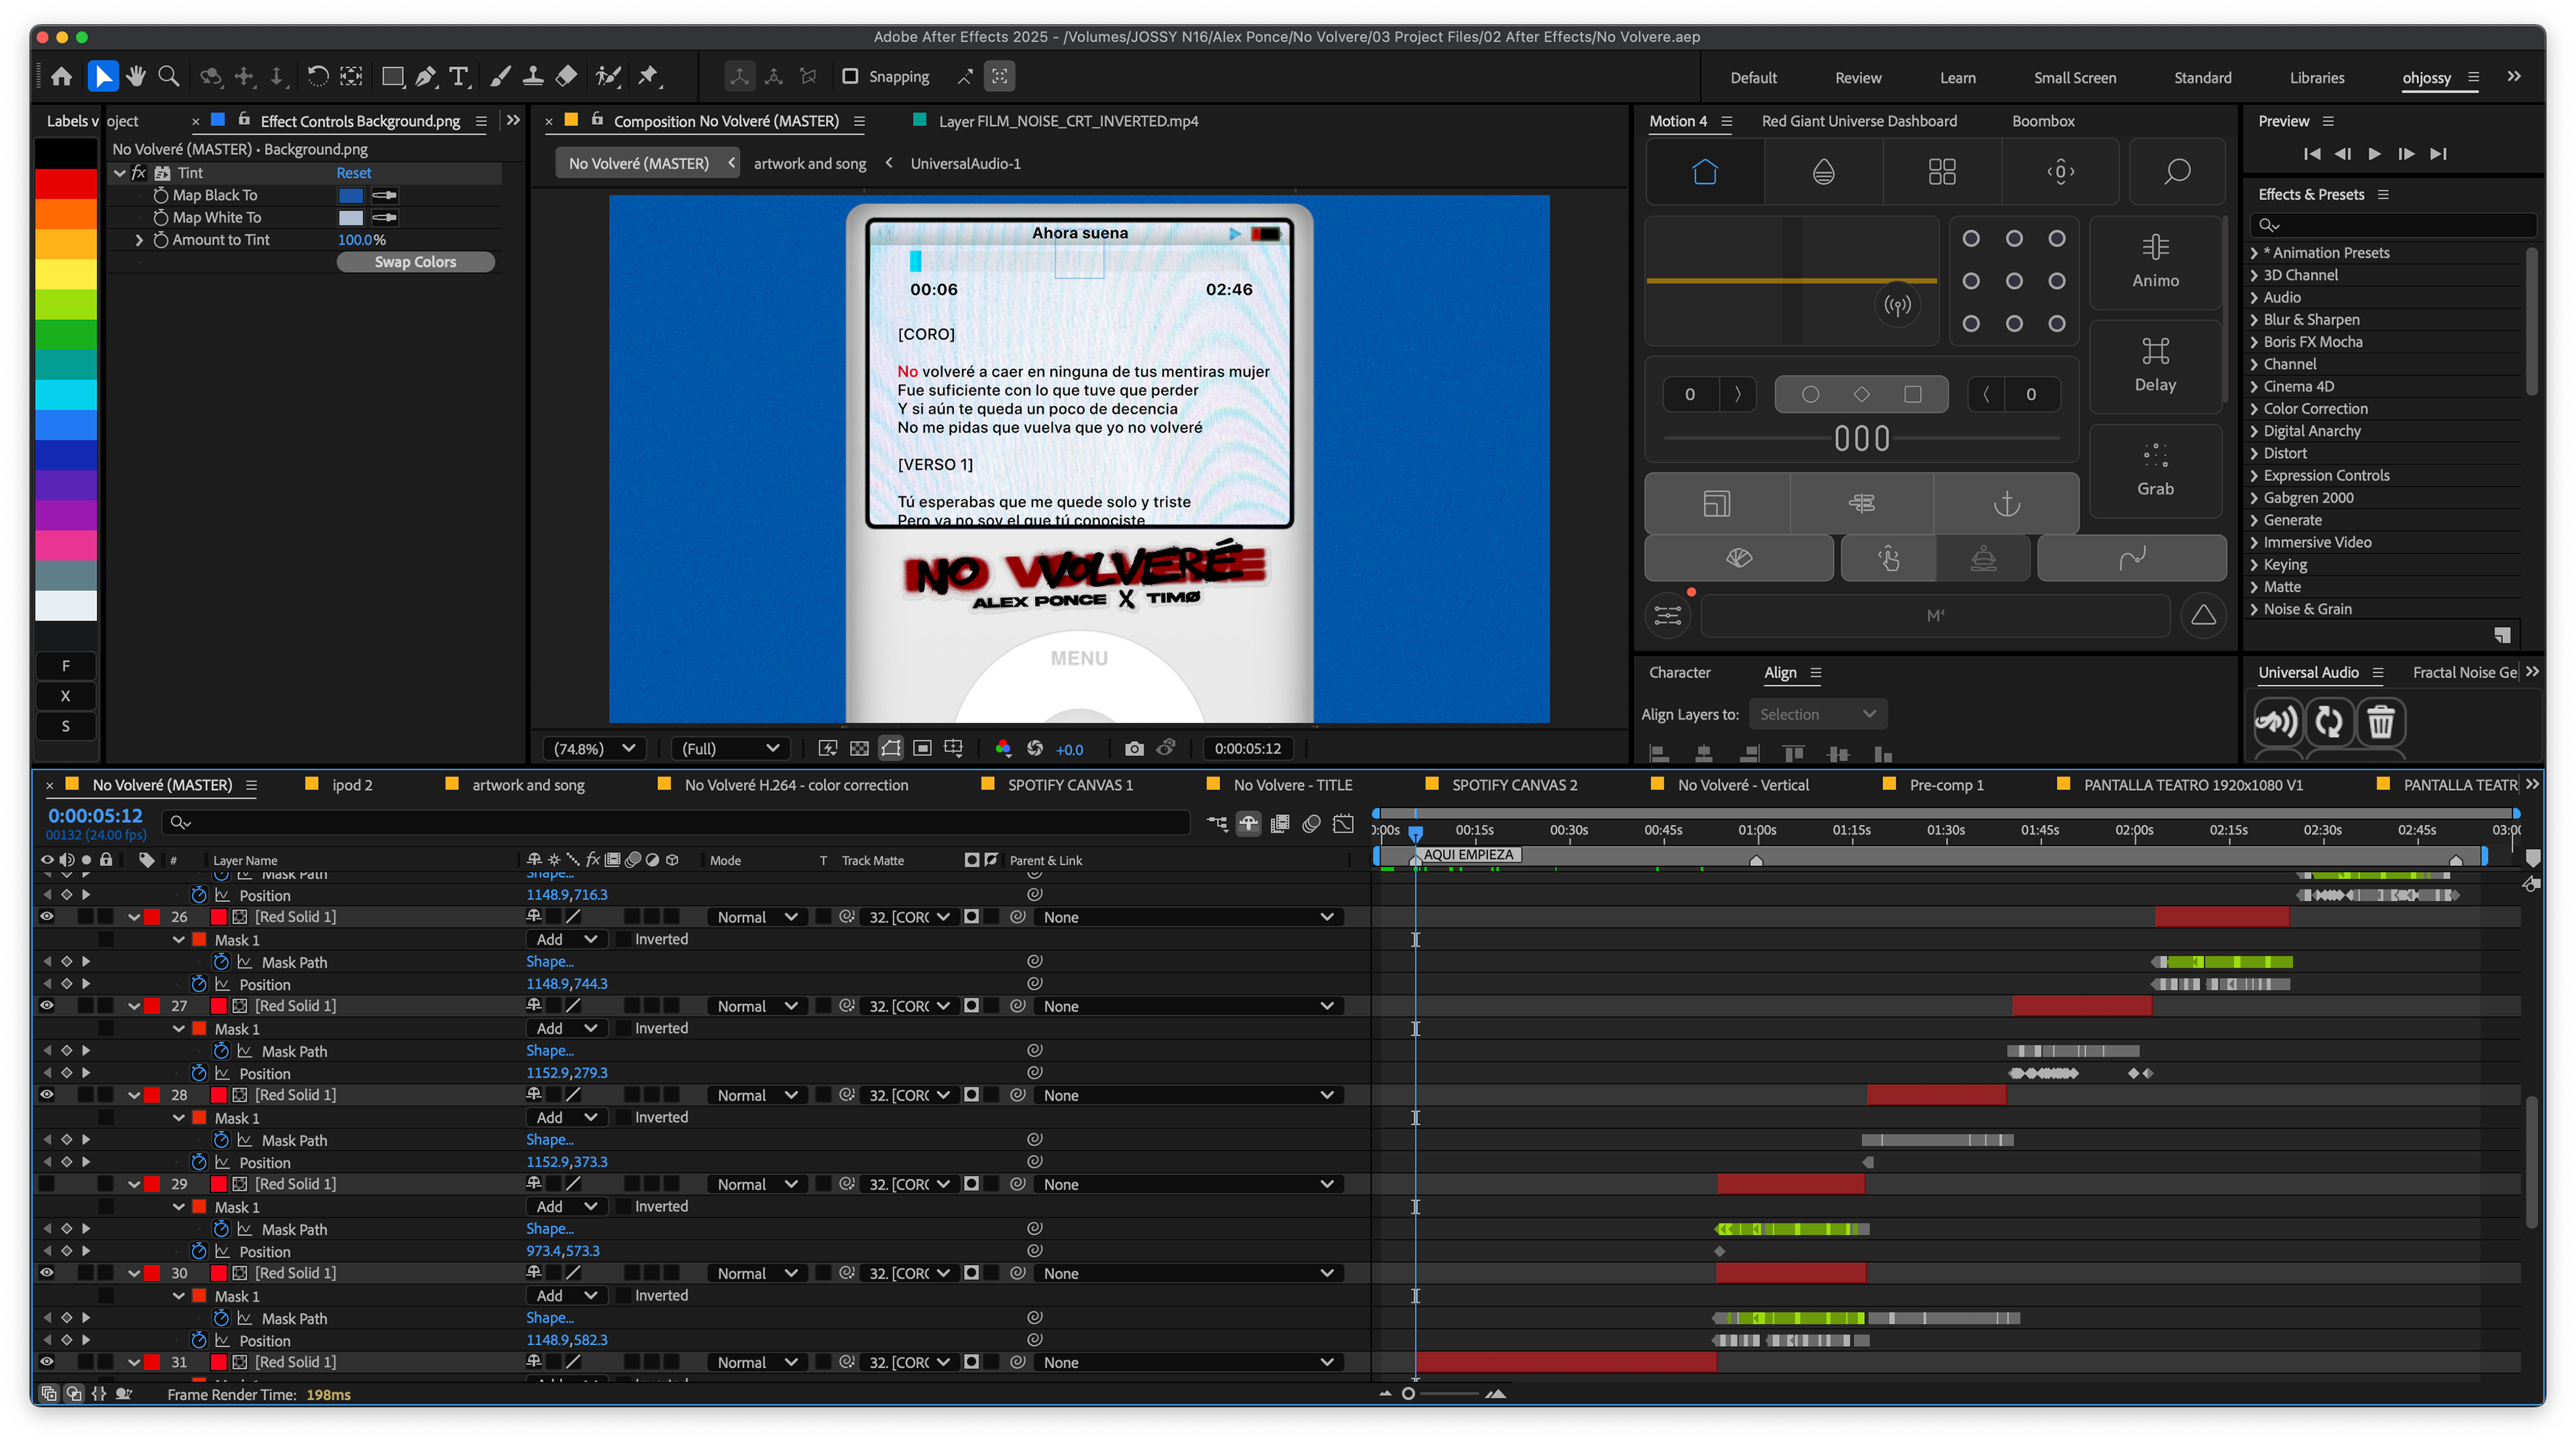Open Motion 4 home icon
The width and height of the screenshot is (2576, 1442).
coord(1704,172)
